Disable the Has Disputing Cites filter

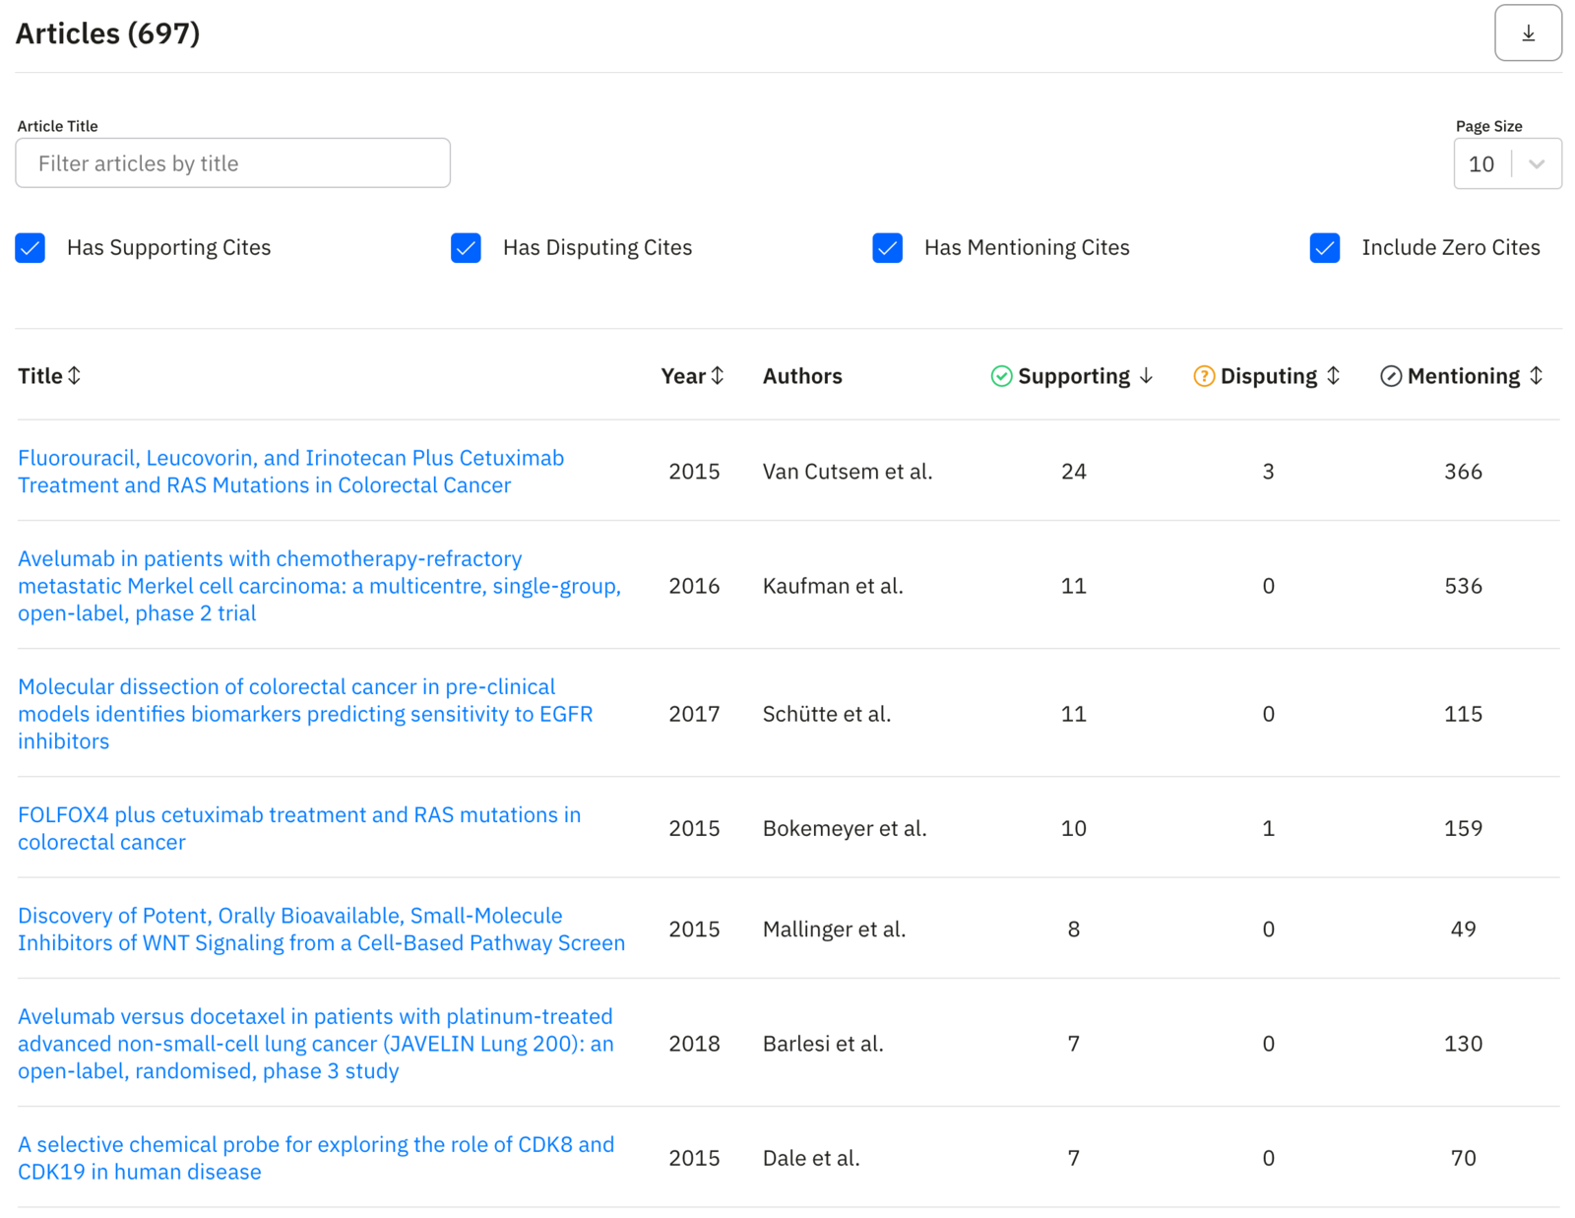[x=466, y=248]
